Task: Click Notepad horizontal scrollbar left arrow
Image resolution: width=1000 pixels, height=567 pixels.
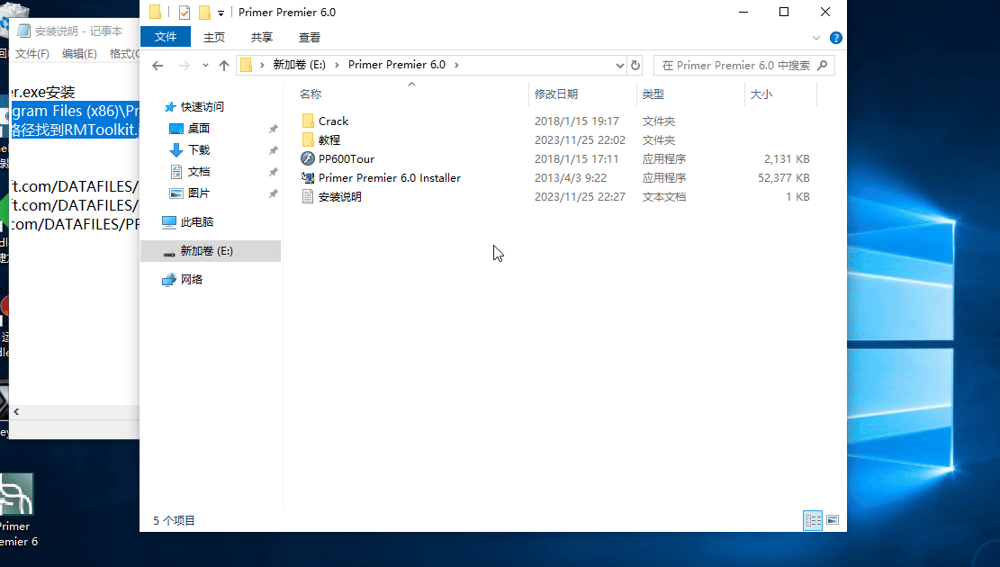Action: [16, 412]
